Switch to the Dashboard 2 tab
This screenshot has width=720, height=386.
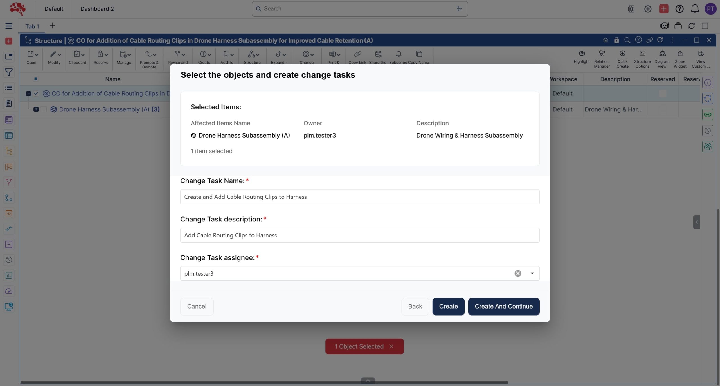click(97, 9)
